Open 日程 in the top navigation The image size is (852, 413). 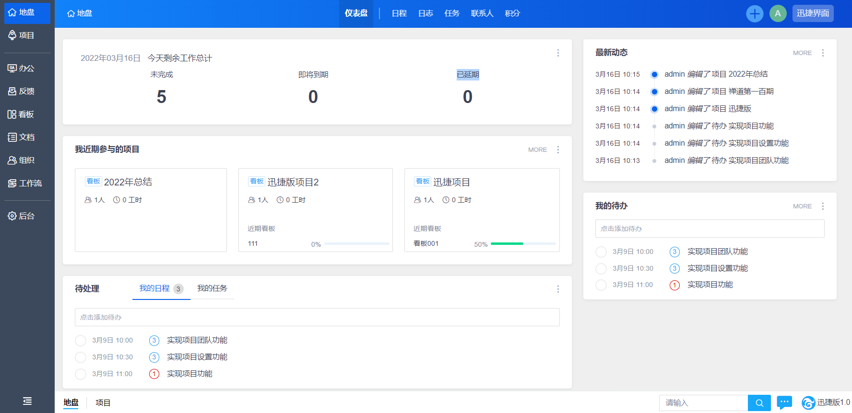click(x=399, y=13)
